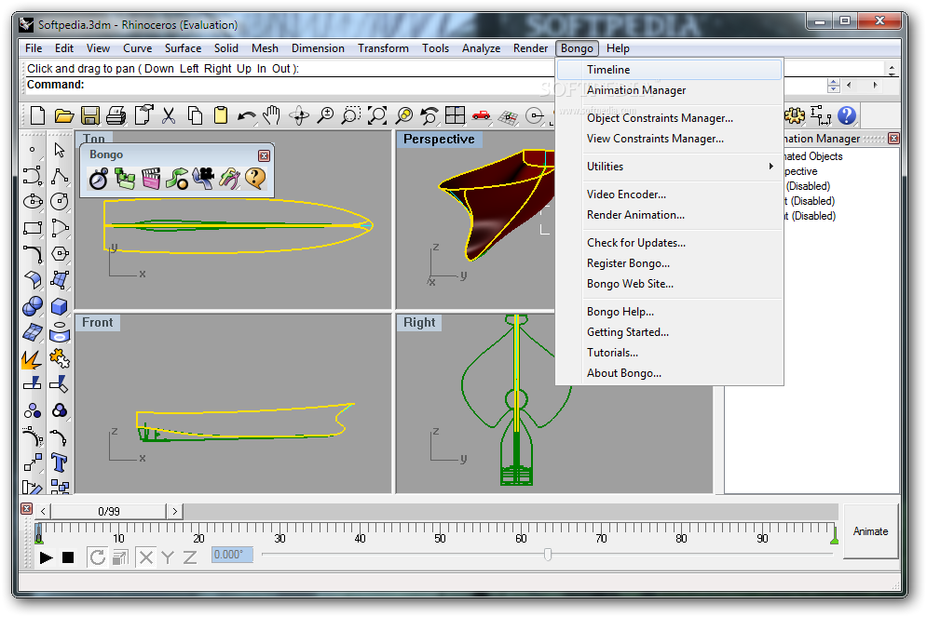Choose About Bongo... entry
Image resolution: width=927 pixels, height=617 pixels.
[669, 373]
